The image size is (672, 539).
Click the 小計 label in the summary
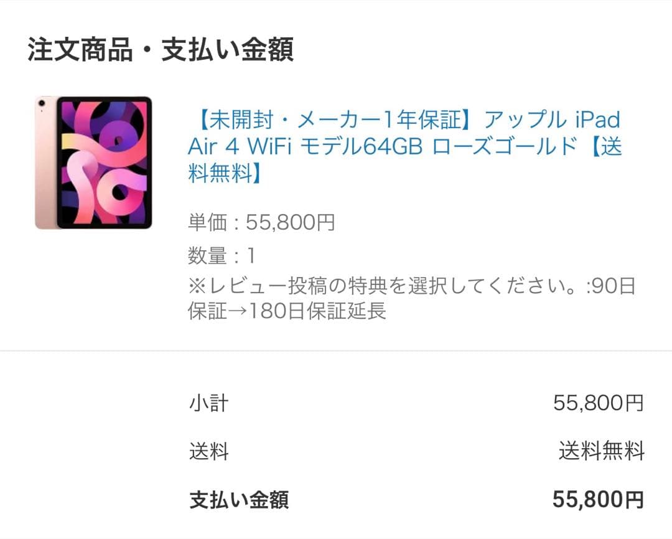(208, 403)
